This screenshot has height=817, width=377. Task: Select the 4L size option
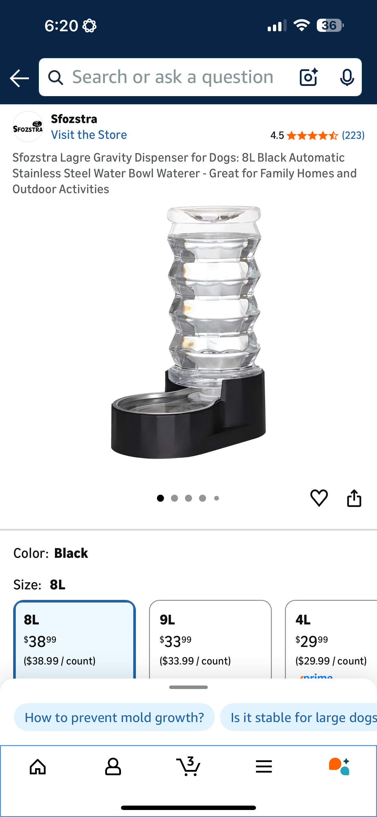(x=331, y=639)
